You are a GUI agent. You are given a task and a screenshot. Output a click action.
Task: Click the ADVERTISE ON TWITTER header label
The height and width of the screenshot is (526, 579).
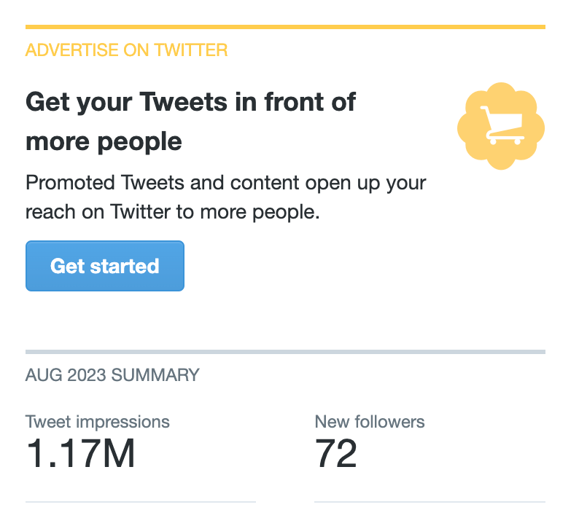click(x=126, y=50)
